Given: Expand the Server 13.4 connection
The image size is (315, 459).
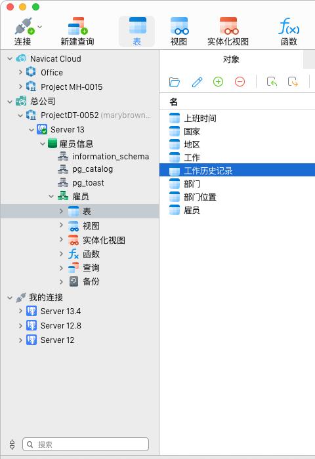Looking at the screenshot, I should [x=20, y=310].
